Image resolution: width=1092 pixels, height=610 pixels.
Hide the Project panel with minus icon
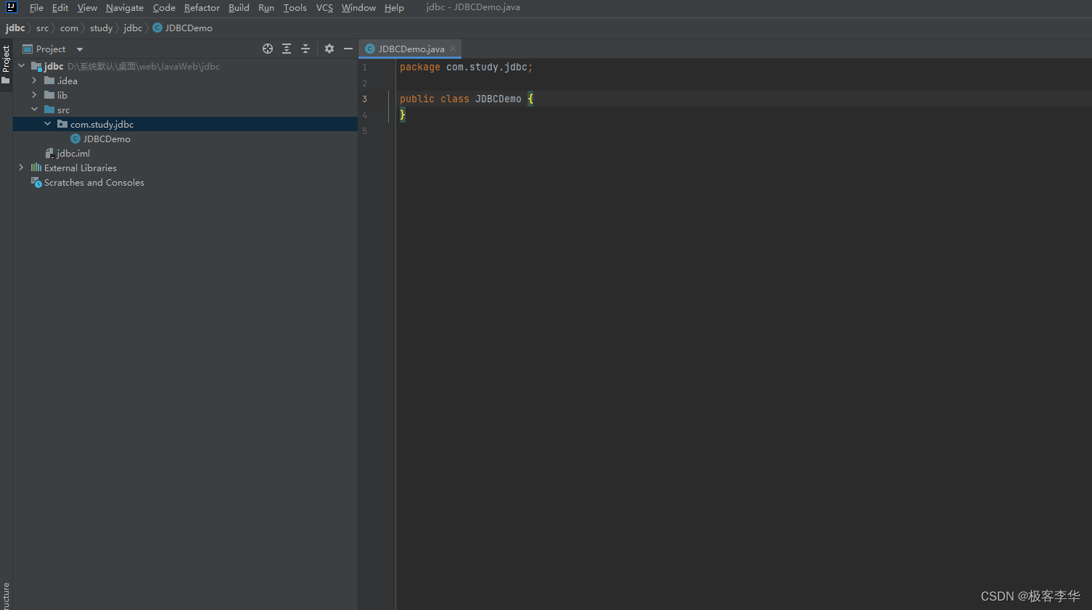[x=348, y=49]
